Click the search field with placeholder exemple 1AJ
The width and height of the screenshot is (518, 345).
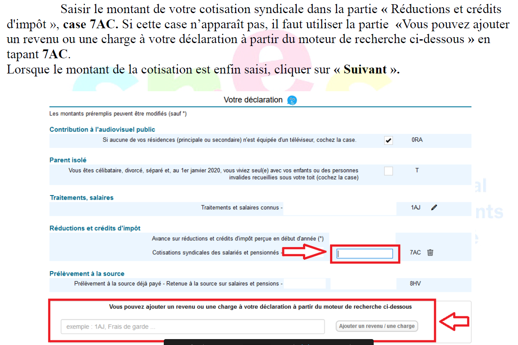pos(193,326)
